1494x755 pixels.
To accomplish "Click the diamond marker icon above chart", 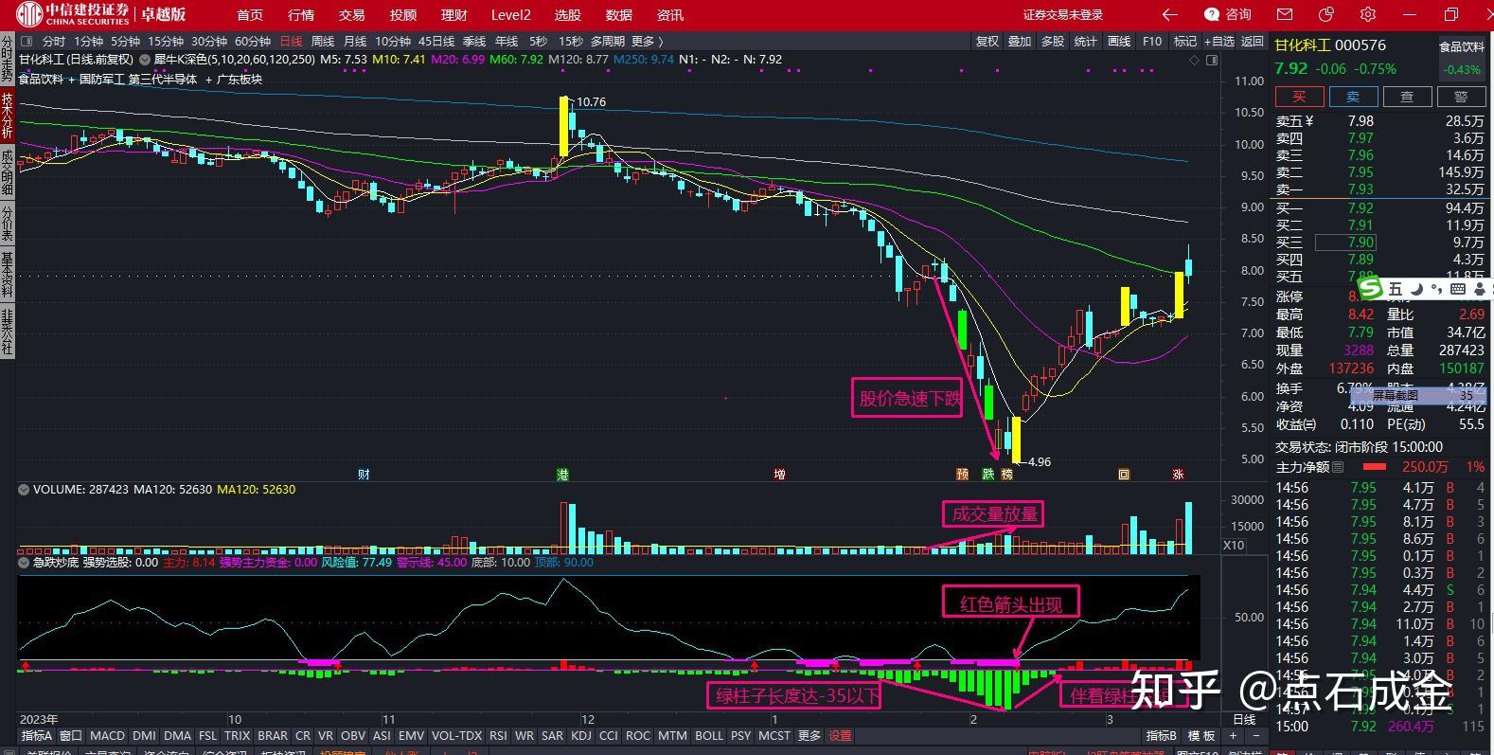I will click(x=1196, y=60).
